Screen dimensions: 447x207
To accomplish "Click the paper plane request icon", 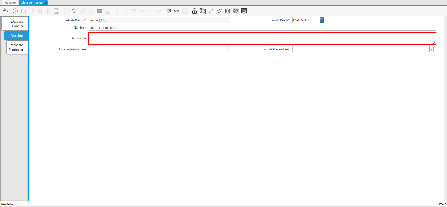I will coord(219,11).
